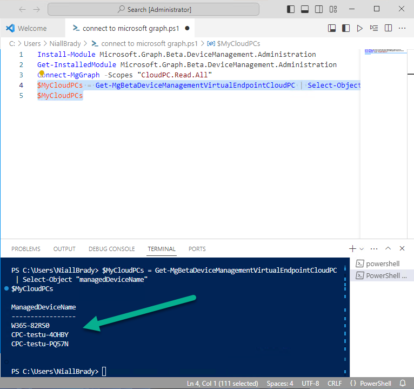Click "CloudPC.Read.All" string on line 3
The height and width of the screenshot is (389, 414).
(175, 75)
